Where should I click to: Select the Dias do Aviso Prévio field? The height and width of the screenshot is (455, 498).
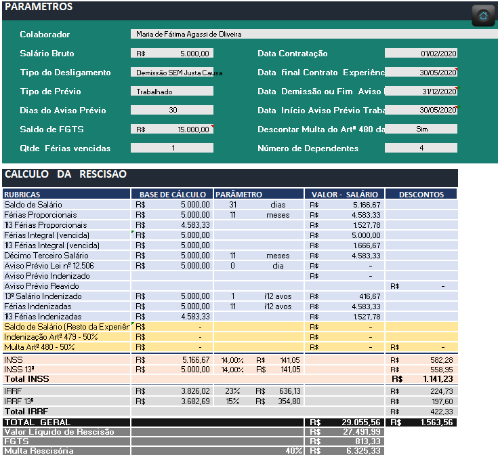pyautogui.click(x=172, y=110)
